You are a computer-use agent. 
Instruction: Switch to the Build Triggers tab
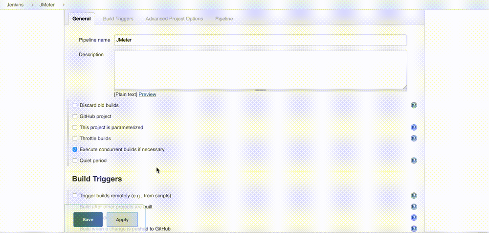pyautogui.click(x=118, y=19)
